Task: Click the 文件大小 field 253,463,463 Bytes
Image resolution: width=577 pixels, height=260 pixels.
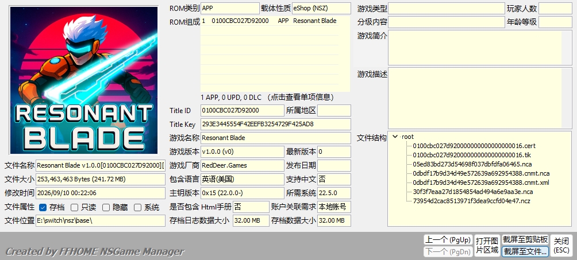Action: pos(101,179)
